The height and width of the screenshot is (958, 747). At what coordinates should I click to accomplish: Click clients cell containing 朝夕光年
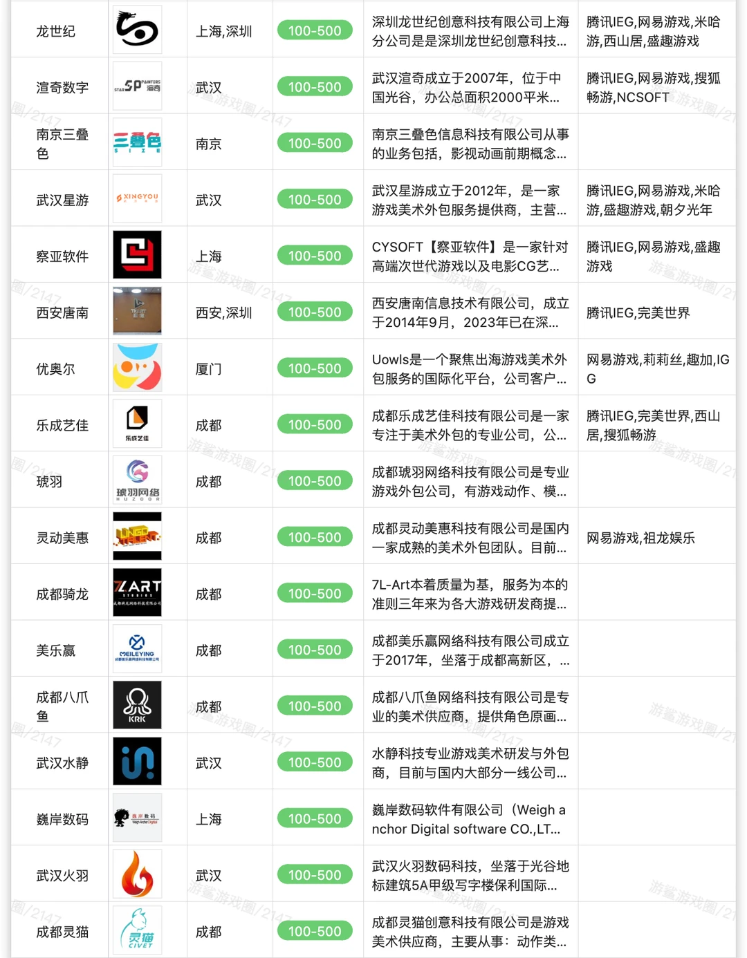[654, 200]
